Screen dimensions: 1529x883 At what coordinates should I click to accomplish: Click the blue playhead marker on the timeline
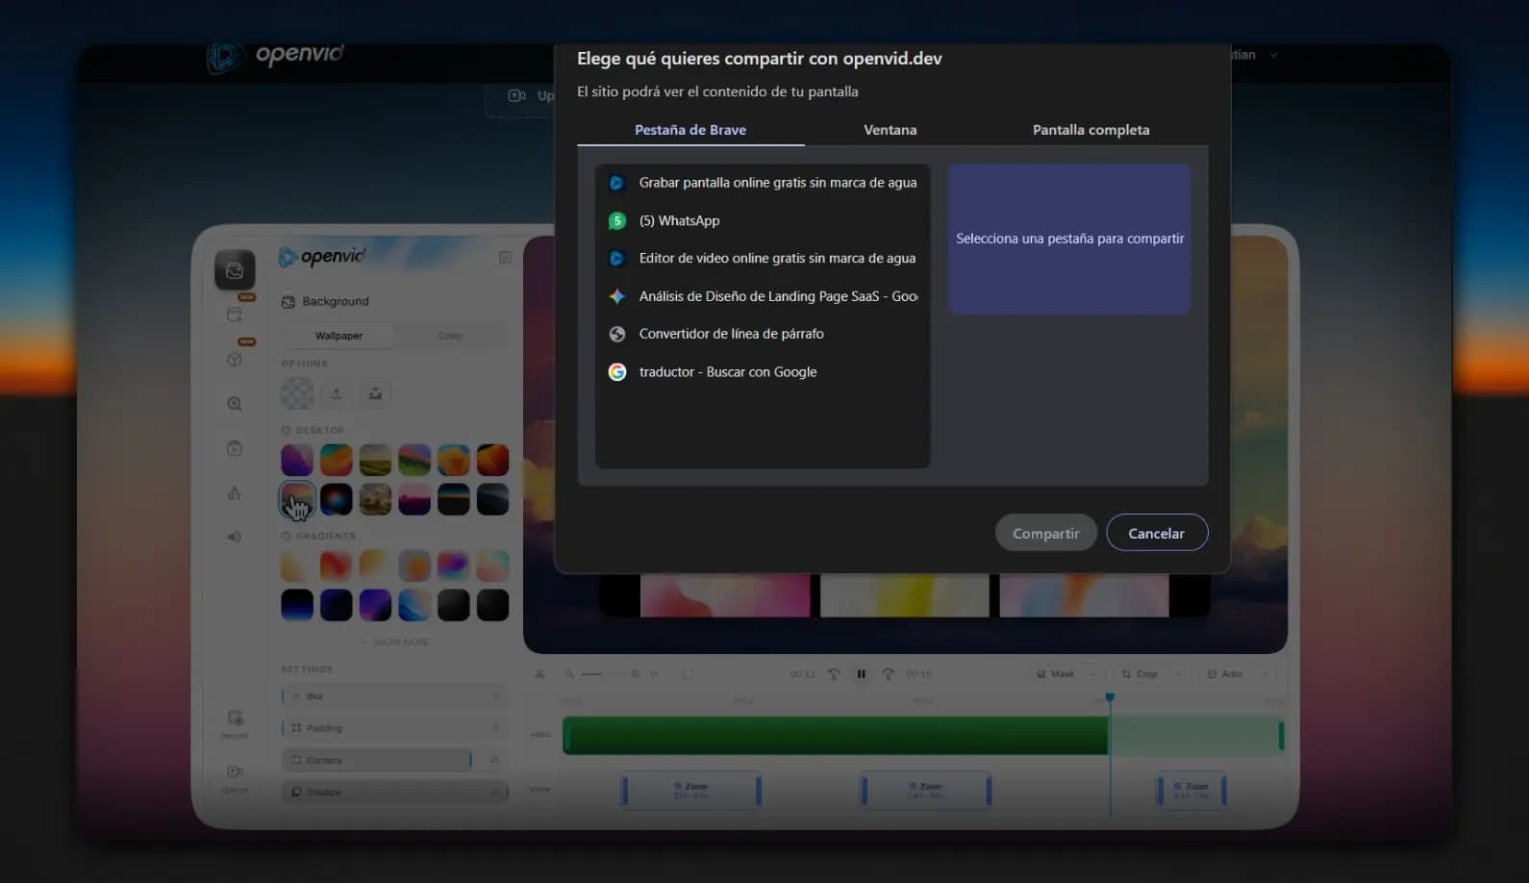point(1110,697)
